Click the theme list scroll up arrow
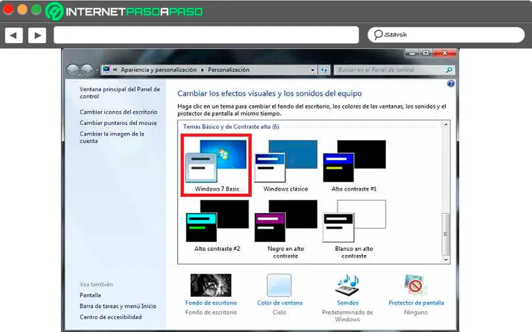 446,125
